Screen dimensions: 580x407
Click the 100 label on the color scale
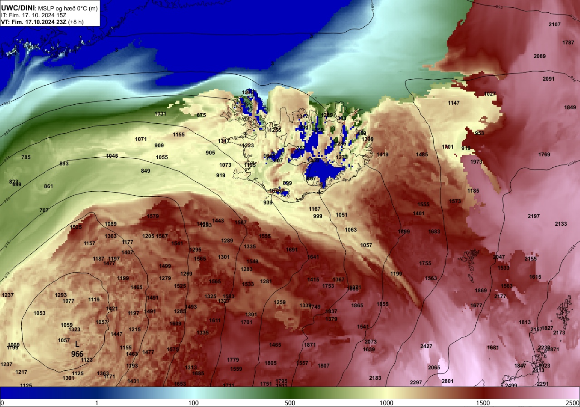click(x=193, y=403)
